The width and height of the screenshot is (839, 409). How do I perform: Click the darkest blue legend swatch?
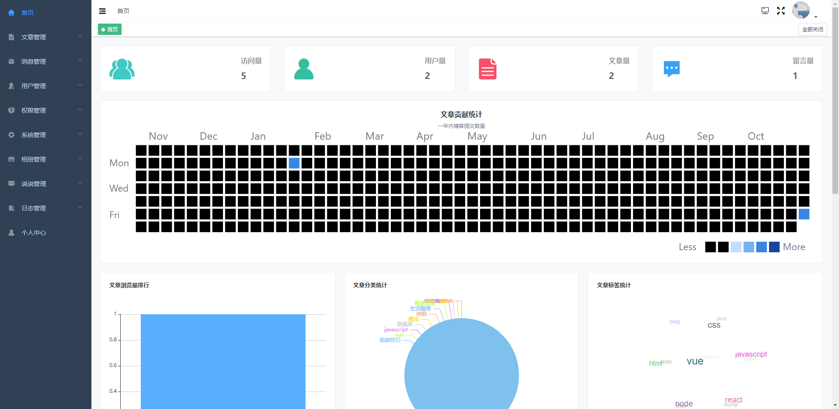[774, 247]
